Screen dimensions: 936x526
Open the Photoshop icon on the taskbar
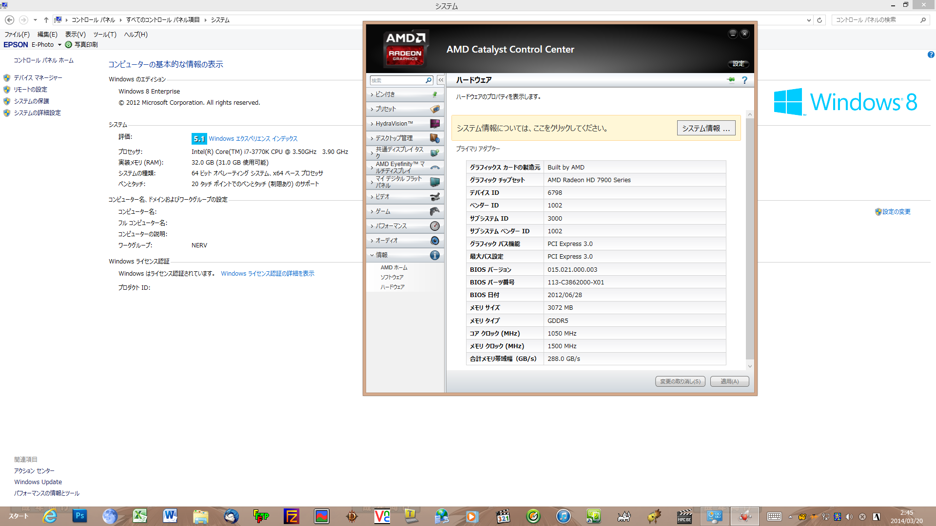[x=79, y=516]
